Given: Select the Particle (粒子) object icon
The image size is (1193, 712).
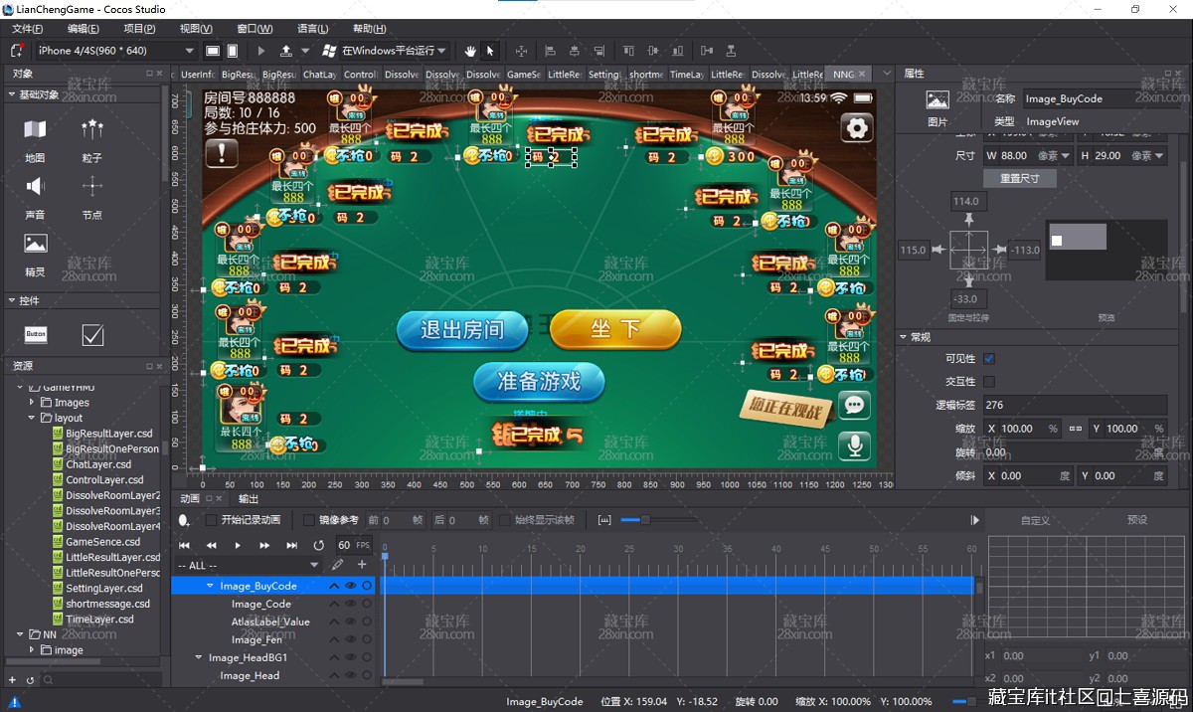Looking at the screenshot, I should pyautogui.click(x=92, y=129).
